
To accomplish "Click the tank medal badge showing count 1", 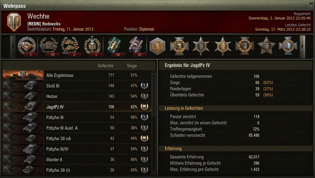I will tap(27, 46).
